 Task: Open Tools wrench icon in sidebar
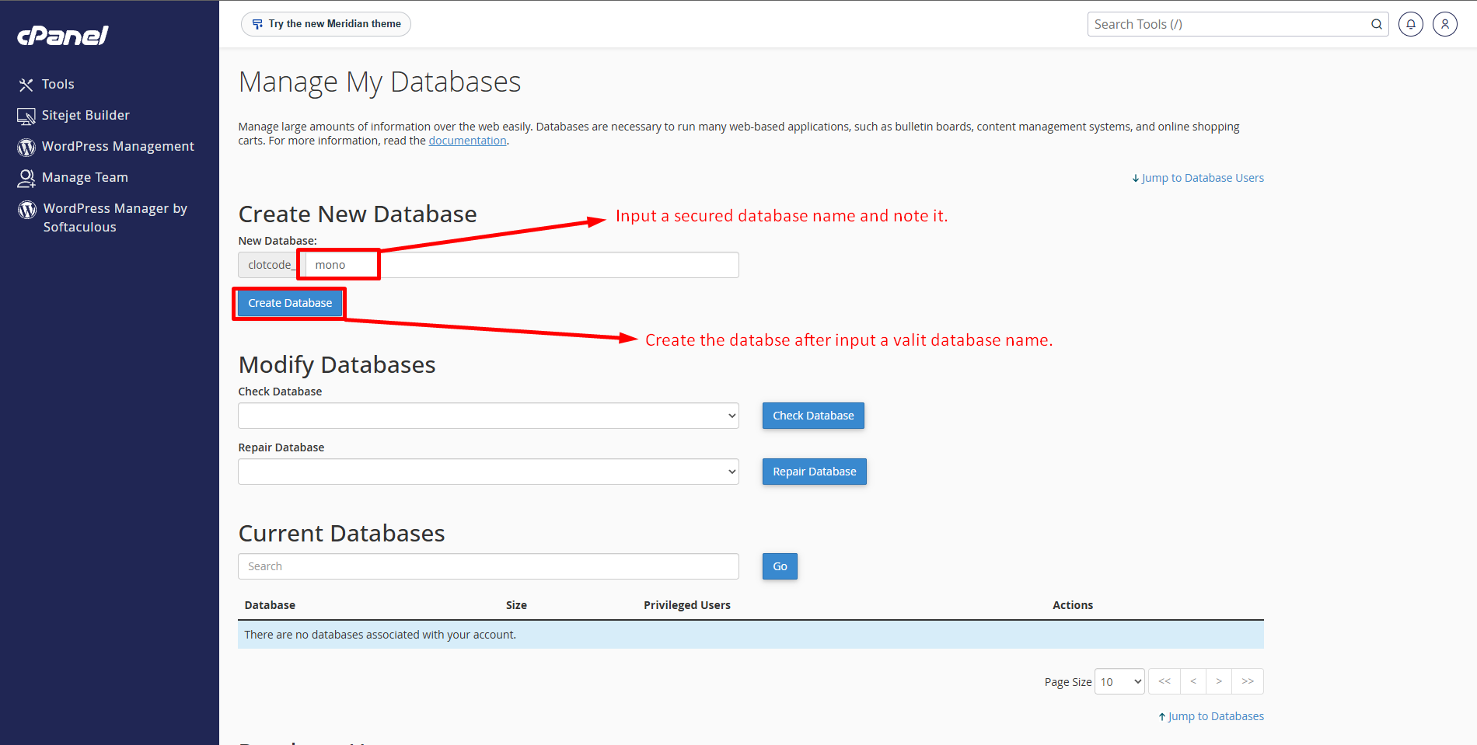tap(26, 85)
